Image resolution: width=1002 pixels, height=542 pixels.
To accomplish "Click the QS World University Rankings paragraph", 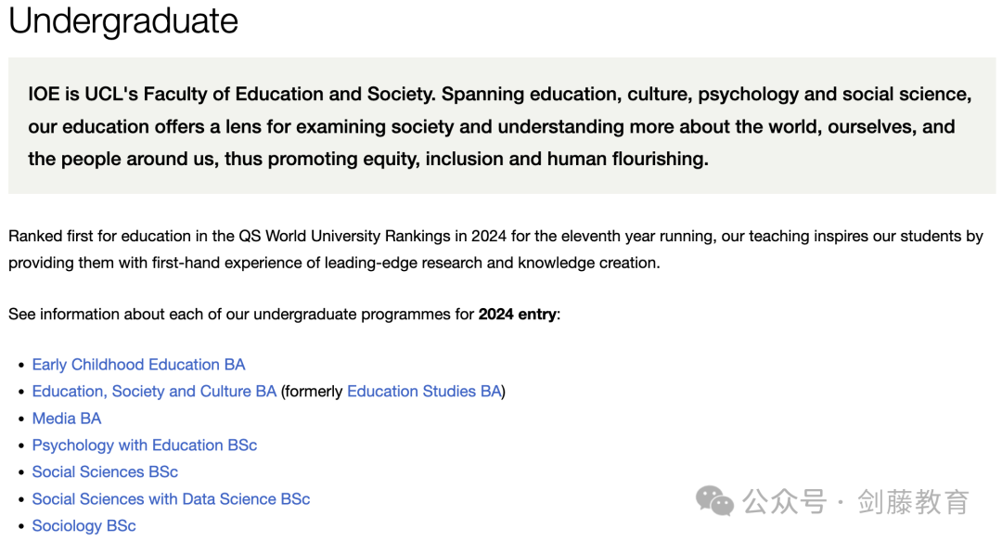I will click(495, 250).
